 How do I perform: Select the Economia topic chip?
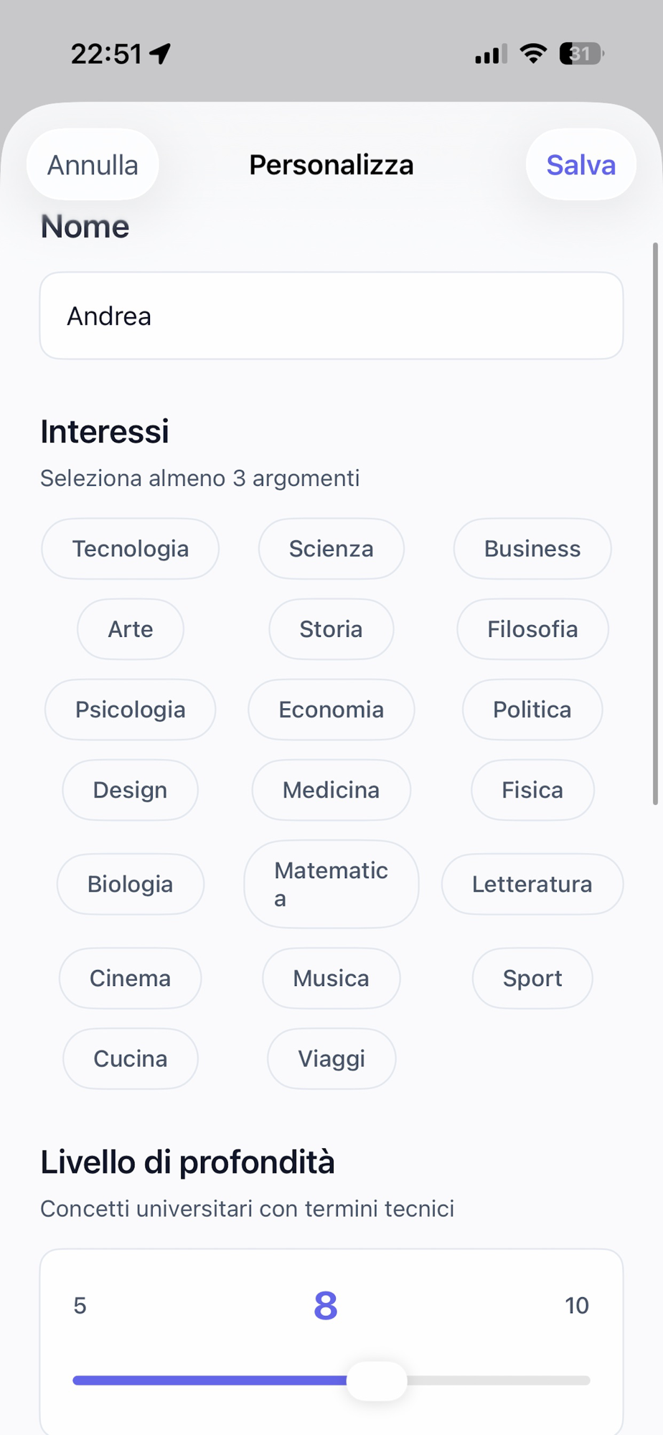tap(331, 710)
